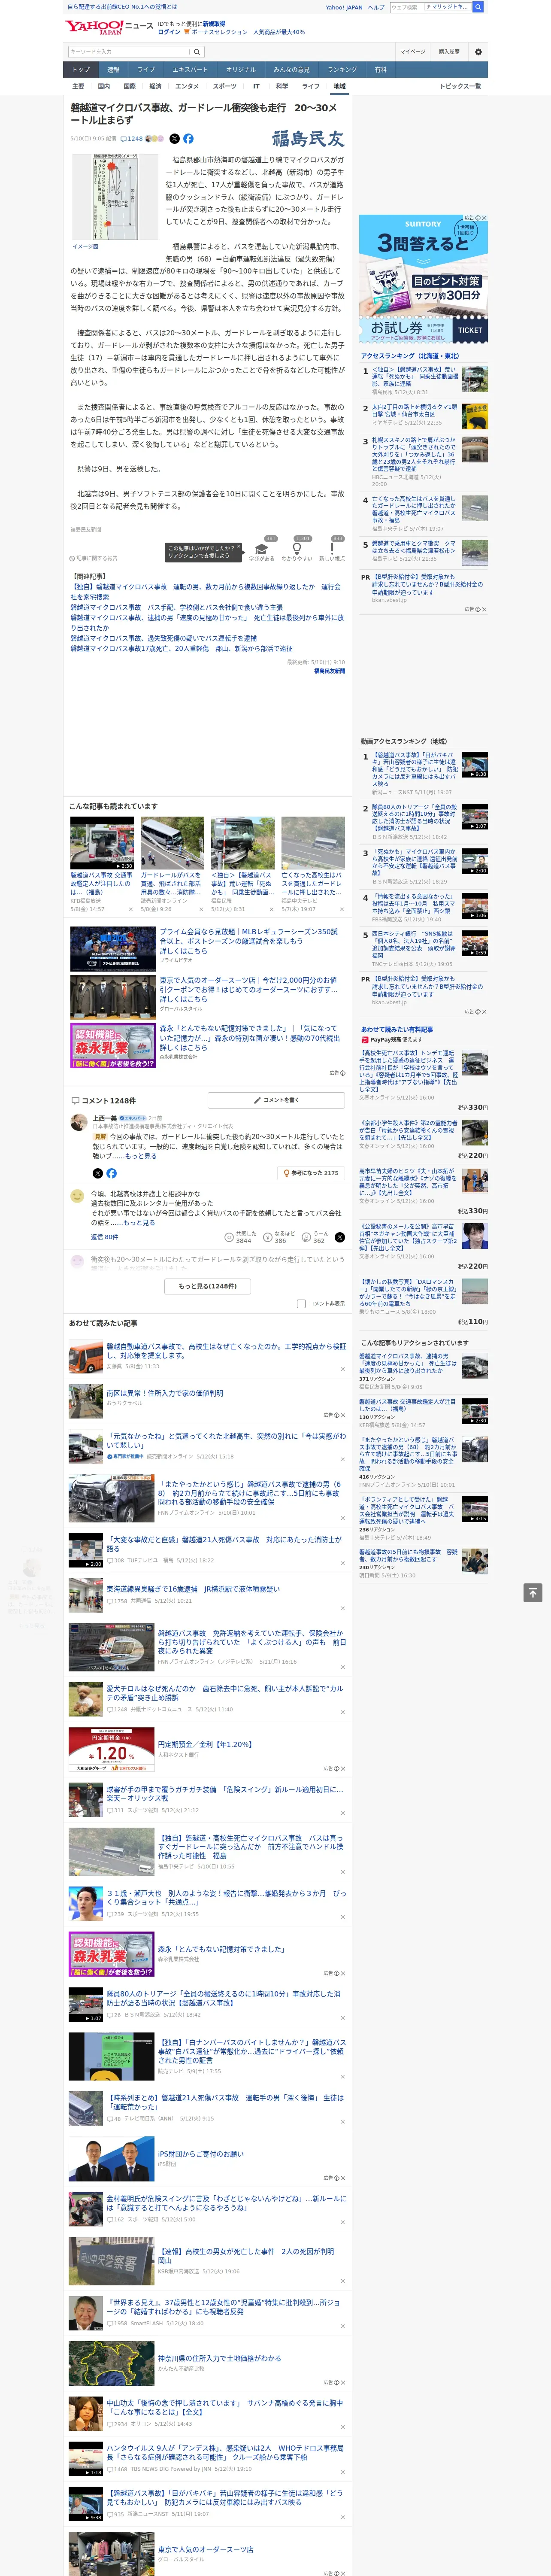Image resolution: width=551 pixels, height=2576 pixels.
Task: Switch to the ランキング navigation tab
Action: pyautogui.click(x=342, y=70)
